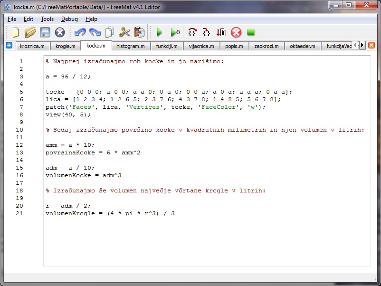
Task: Open the File menu
Action: [x=12, y=19]
